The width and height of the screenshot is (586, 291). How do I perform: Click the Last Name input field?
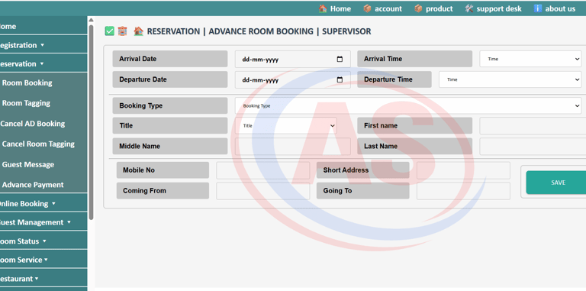pos(533,146)
